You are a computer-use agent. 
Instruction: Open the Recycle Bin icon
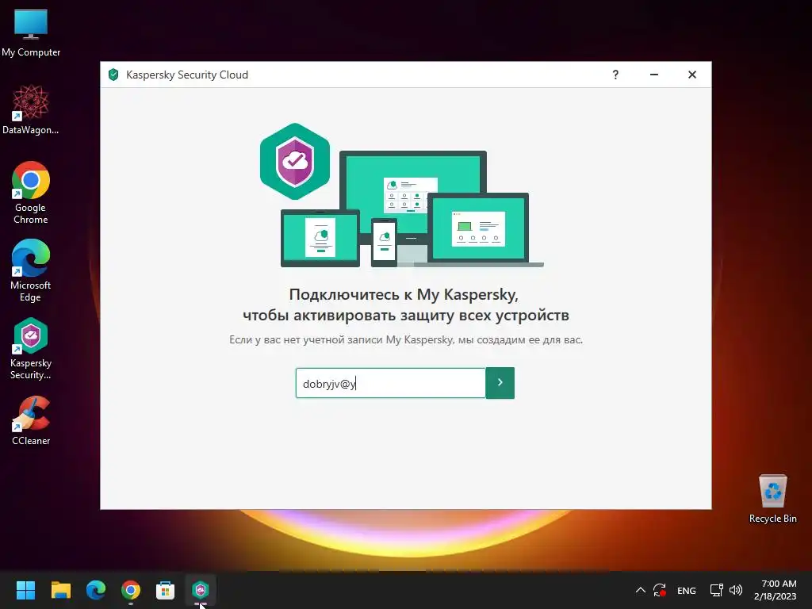(772, 498)
